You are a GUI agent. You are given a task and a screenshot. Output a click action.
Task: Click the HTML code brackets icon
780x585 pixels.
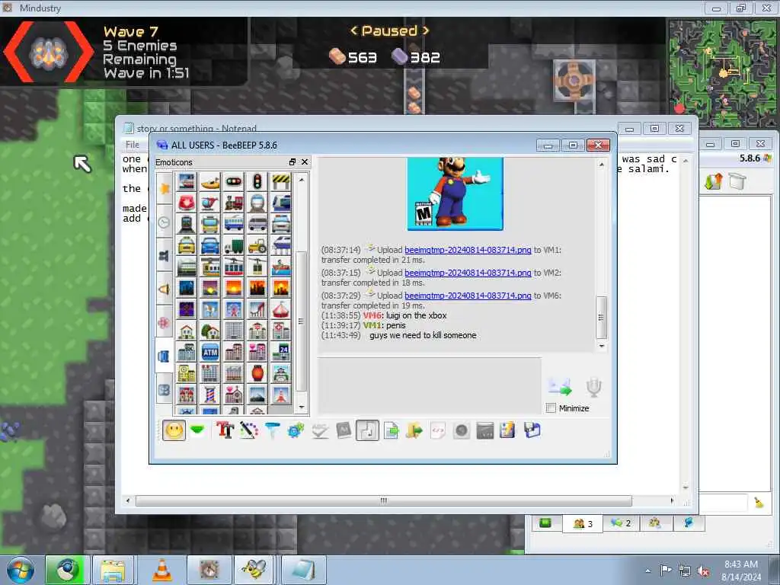(438, 430)
